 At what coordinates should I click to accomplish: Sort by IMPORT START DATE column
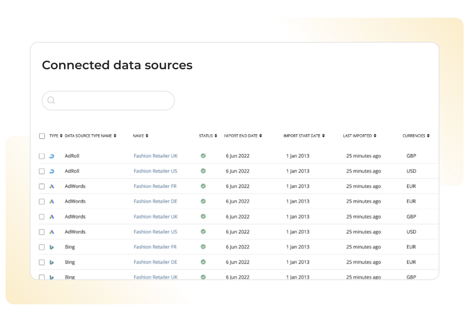coord(304,136)
